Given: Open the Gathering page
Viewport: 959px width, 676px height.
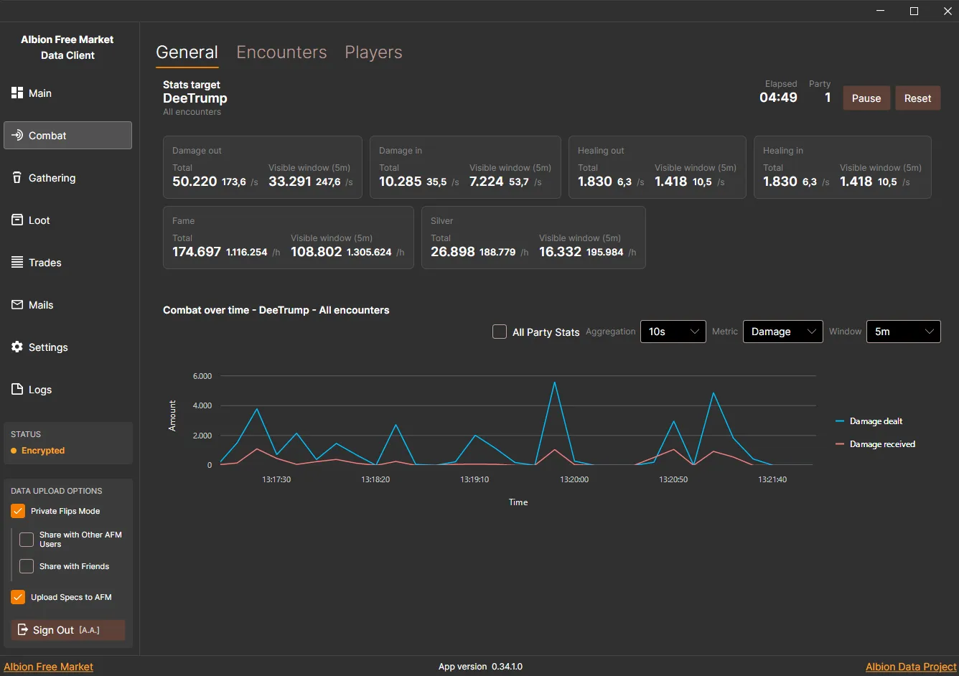Looking at the screenshot, I should [67, 178].
